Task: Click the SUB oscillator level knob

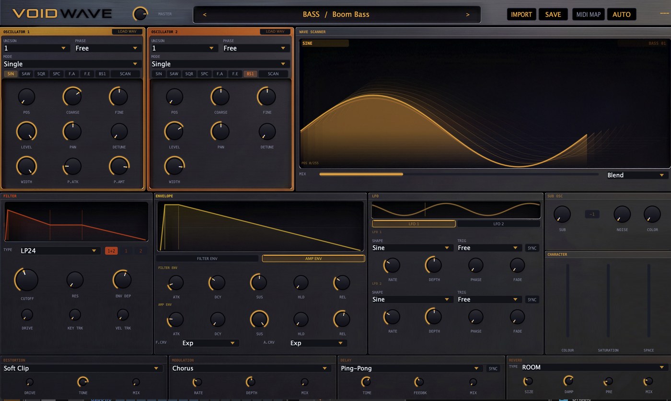Action: [562, 215]
